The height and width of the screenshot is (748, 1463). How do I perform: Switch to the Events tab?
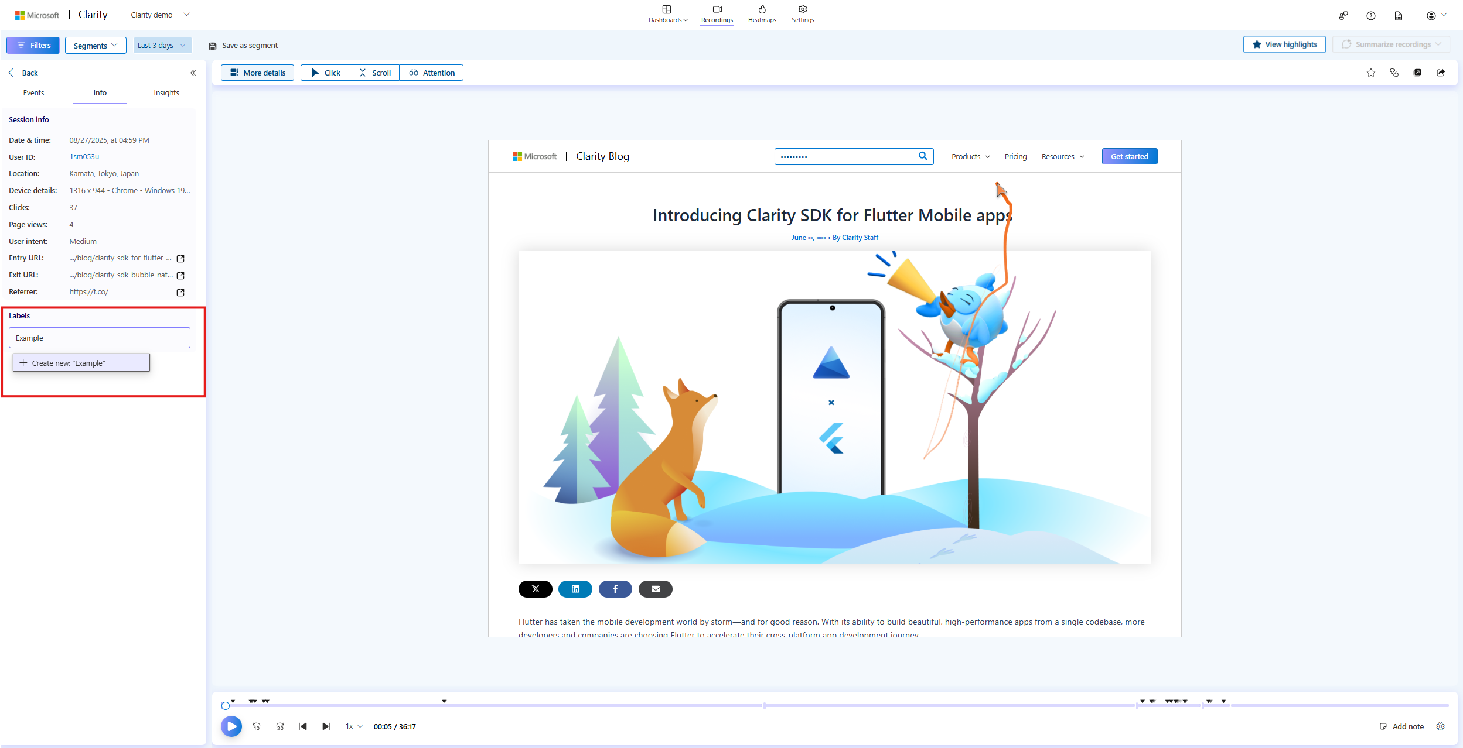tap(33, 92)
